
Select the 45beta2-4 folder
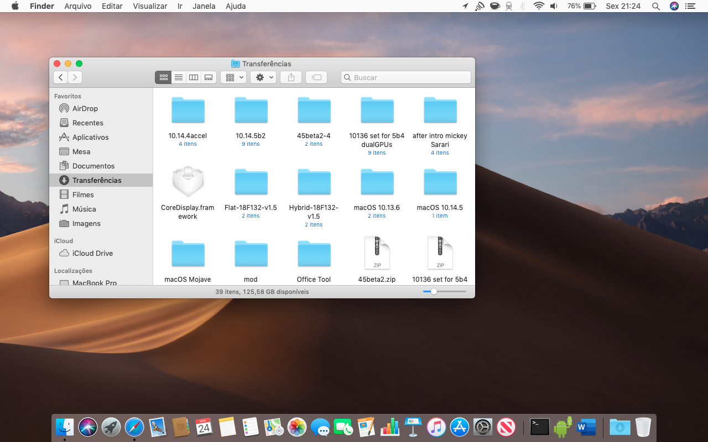(x=314, y=110)
